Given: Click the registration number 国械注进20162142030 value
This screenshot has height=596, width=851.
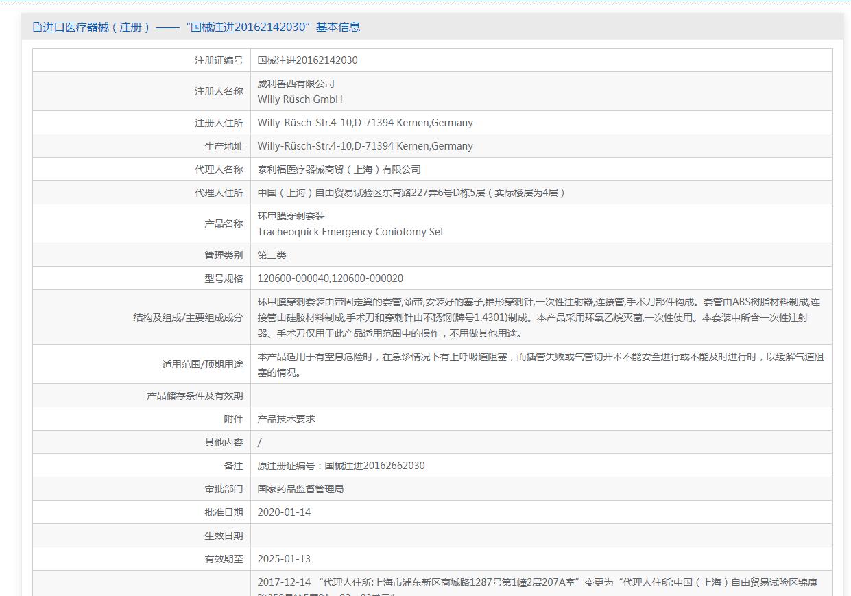Looking at the screenshot, I should (x=307, y=60).
